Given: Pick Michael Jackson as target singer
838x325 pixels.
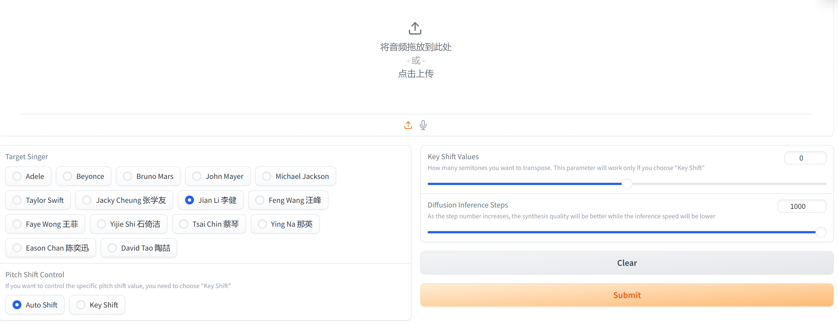Looking at the screenshot, I should tap(267, 176).
